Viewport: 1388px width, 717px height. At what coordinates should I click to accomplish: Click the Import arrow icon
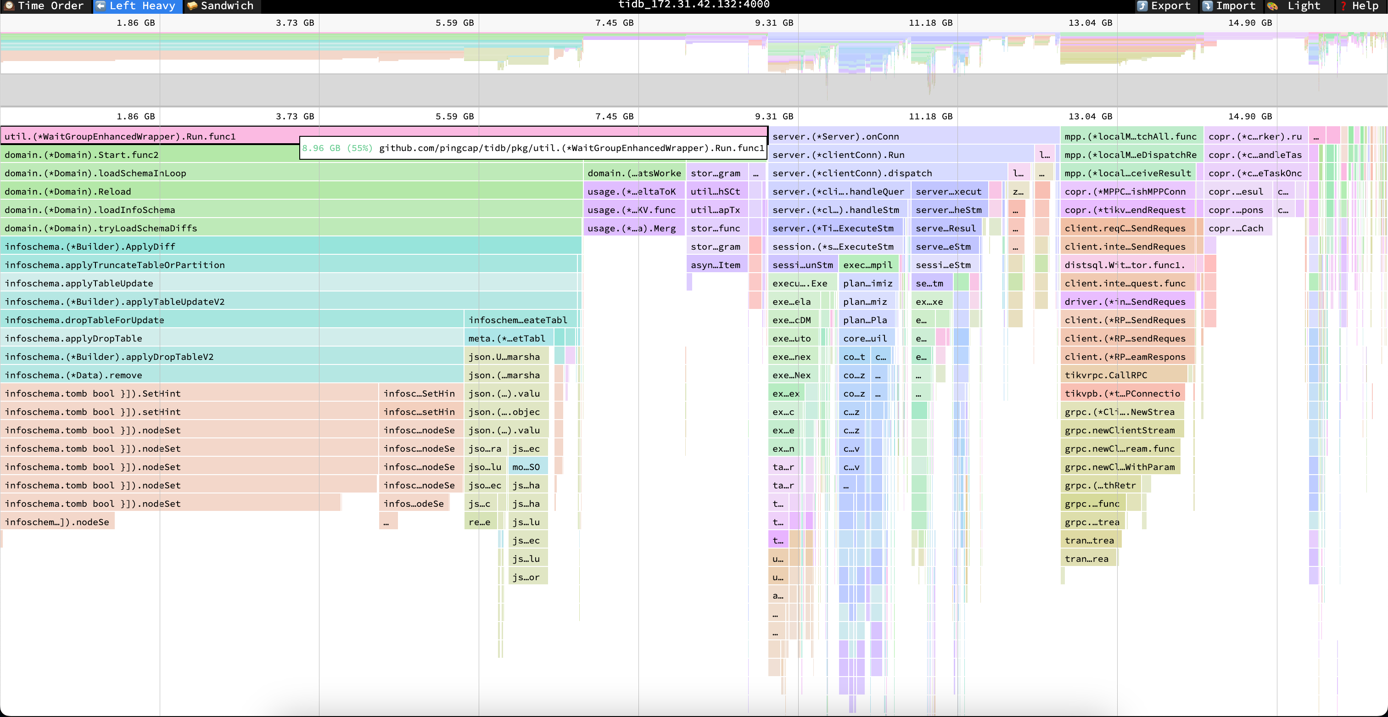click(1208, 6)
